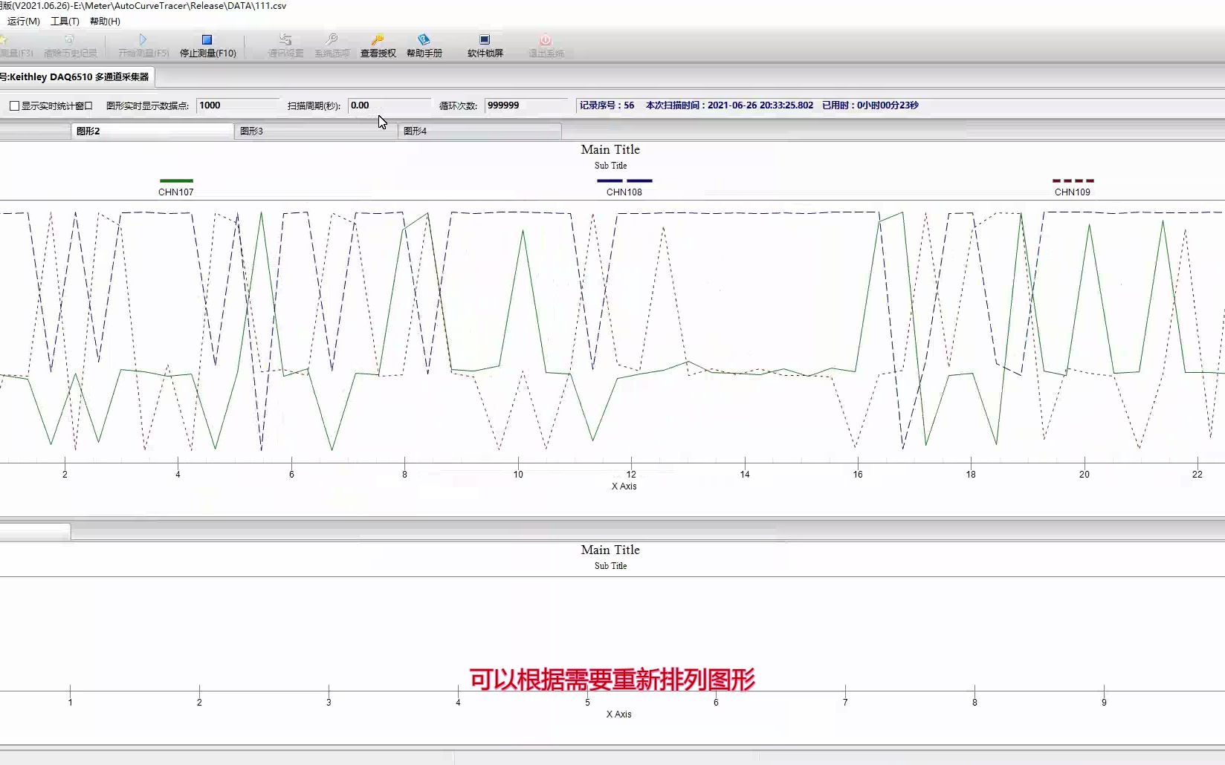Click the blank tab above the lower chart
The height and width of the screenshot is (765, 1225).
[35, 532]
